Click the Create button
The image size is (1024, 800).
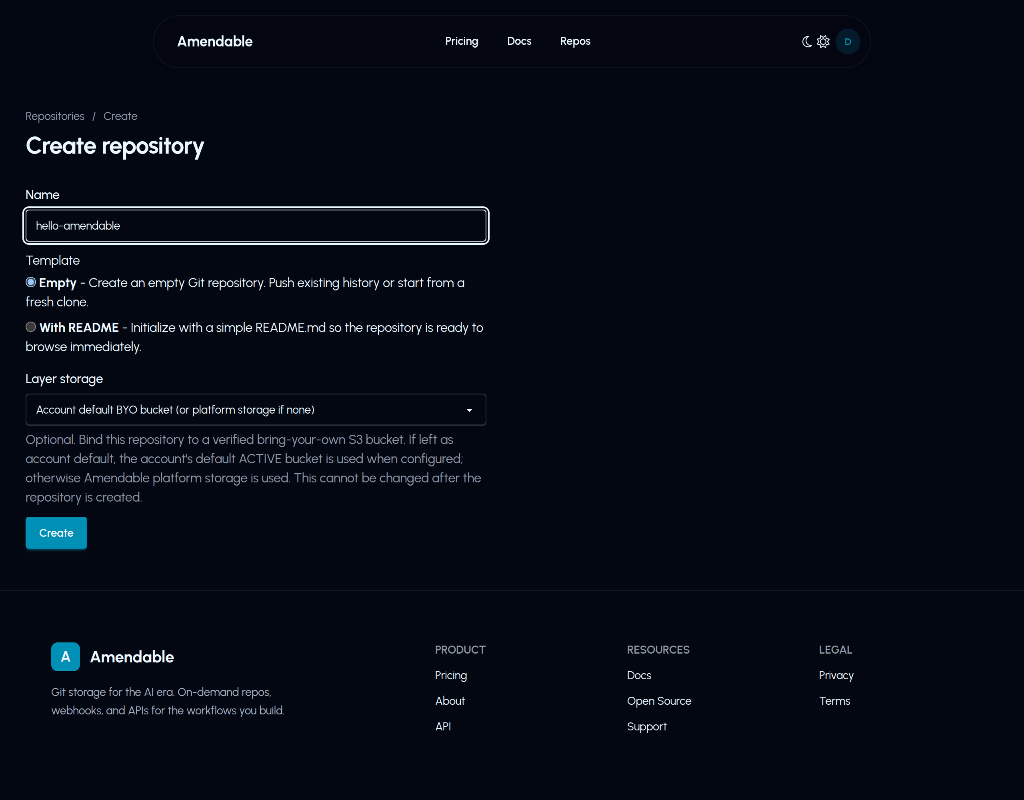point(56,533)
